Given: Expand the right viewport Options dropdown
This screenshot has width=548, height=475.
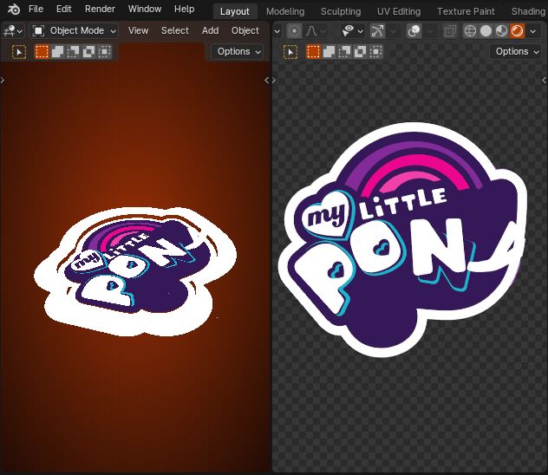Looking at the screenshot, I should click(x=517, y=52).
